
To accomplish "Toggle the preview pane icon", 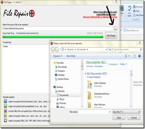I will point(134,56).
